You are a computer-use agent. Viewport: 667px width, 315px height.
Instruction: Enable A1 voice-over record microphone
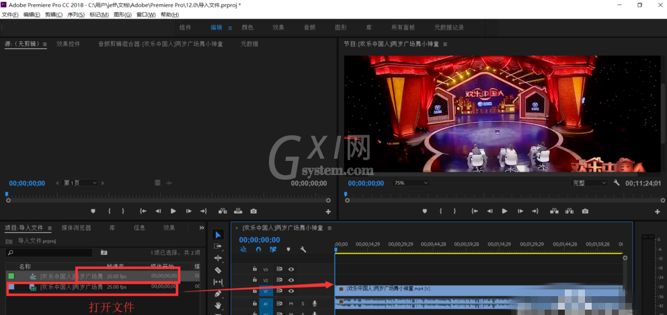[315, 304]
